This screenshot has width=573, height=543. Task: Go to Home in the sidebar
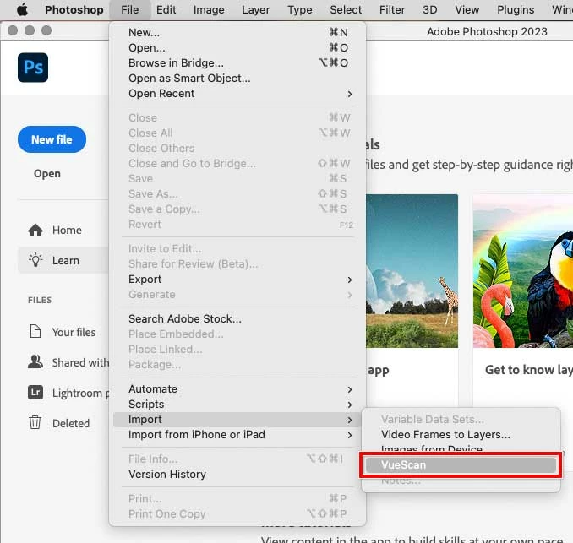(64, 230)
